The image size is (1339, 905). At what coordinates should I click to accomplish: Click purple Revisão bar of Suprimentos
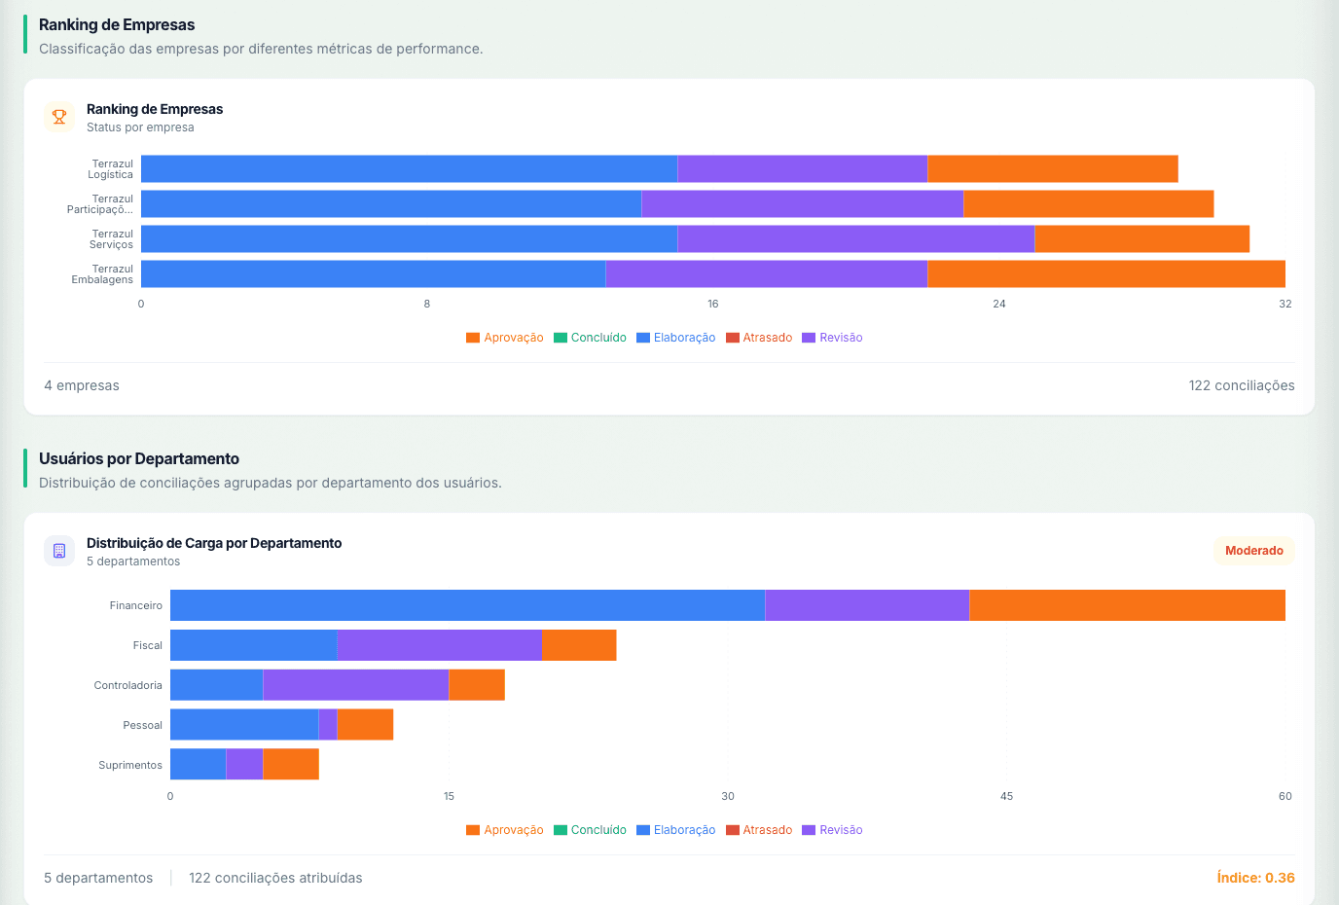(x=244, y=765)
